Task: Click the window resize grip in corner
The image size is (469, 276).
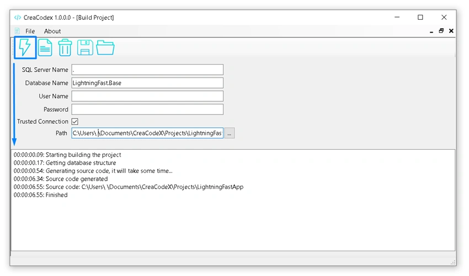Action: click(453, 263)
